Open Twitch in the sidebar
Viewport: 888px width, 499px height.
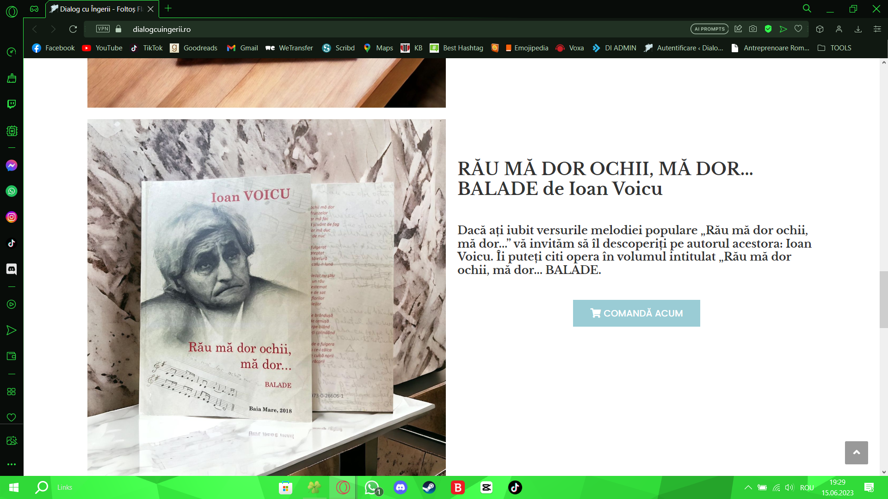[12, 104]
